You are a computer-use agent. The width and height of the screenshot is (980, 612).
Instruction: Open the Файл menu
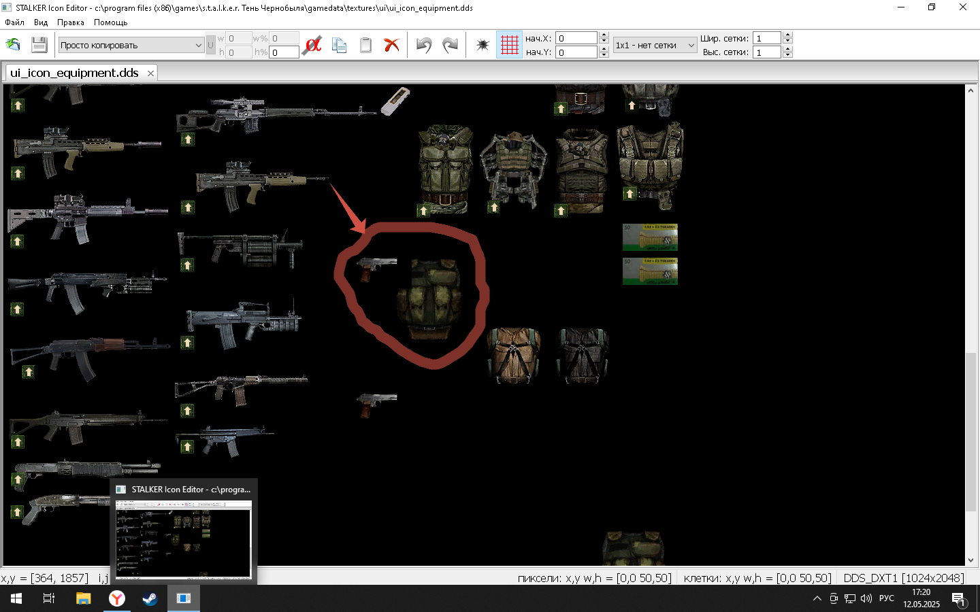tap(14, 22)
